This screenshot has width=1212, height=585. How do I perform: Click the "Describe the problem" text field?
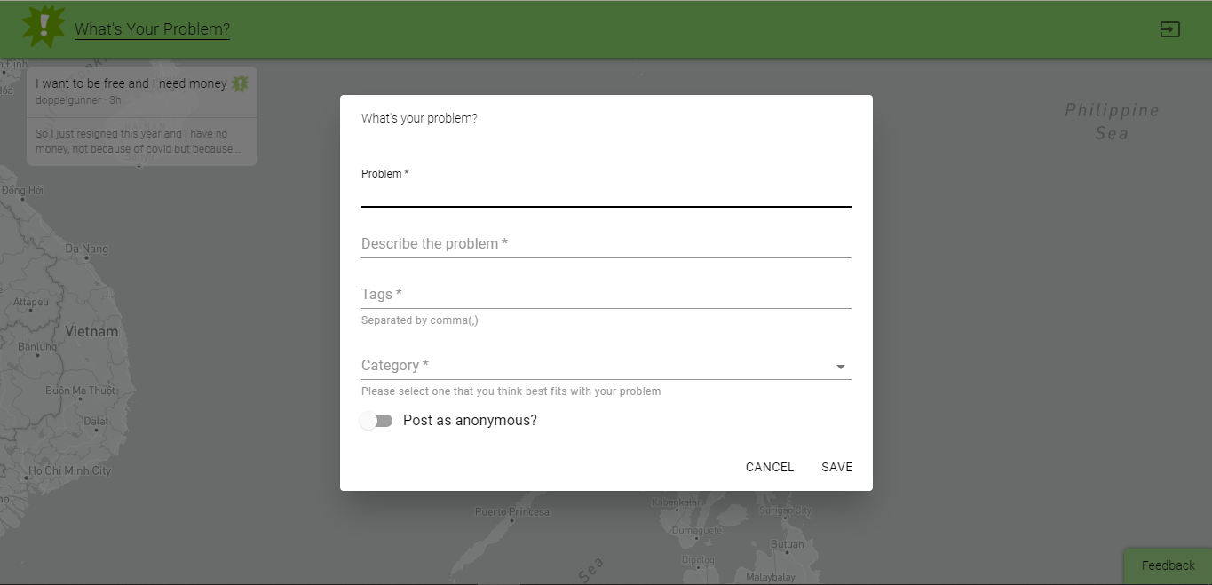[x=604, y=245]
